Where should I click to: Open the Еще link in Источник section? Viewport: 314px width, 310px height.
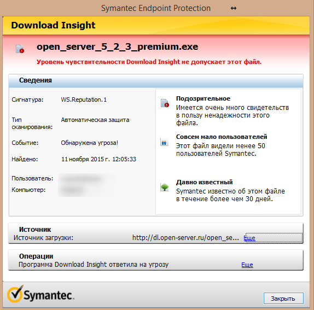(x=249, y=238)
